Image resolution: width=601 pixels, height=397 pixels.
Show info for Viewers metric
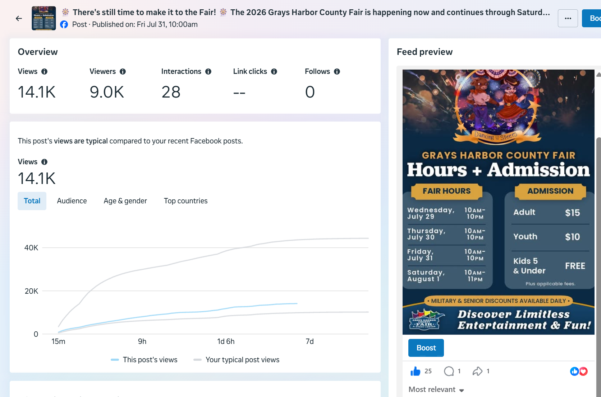[x=123, y=71]
